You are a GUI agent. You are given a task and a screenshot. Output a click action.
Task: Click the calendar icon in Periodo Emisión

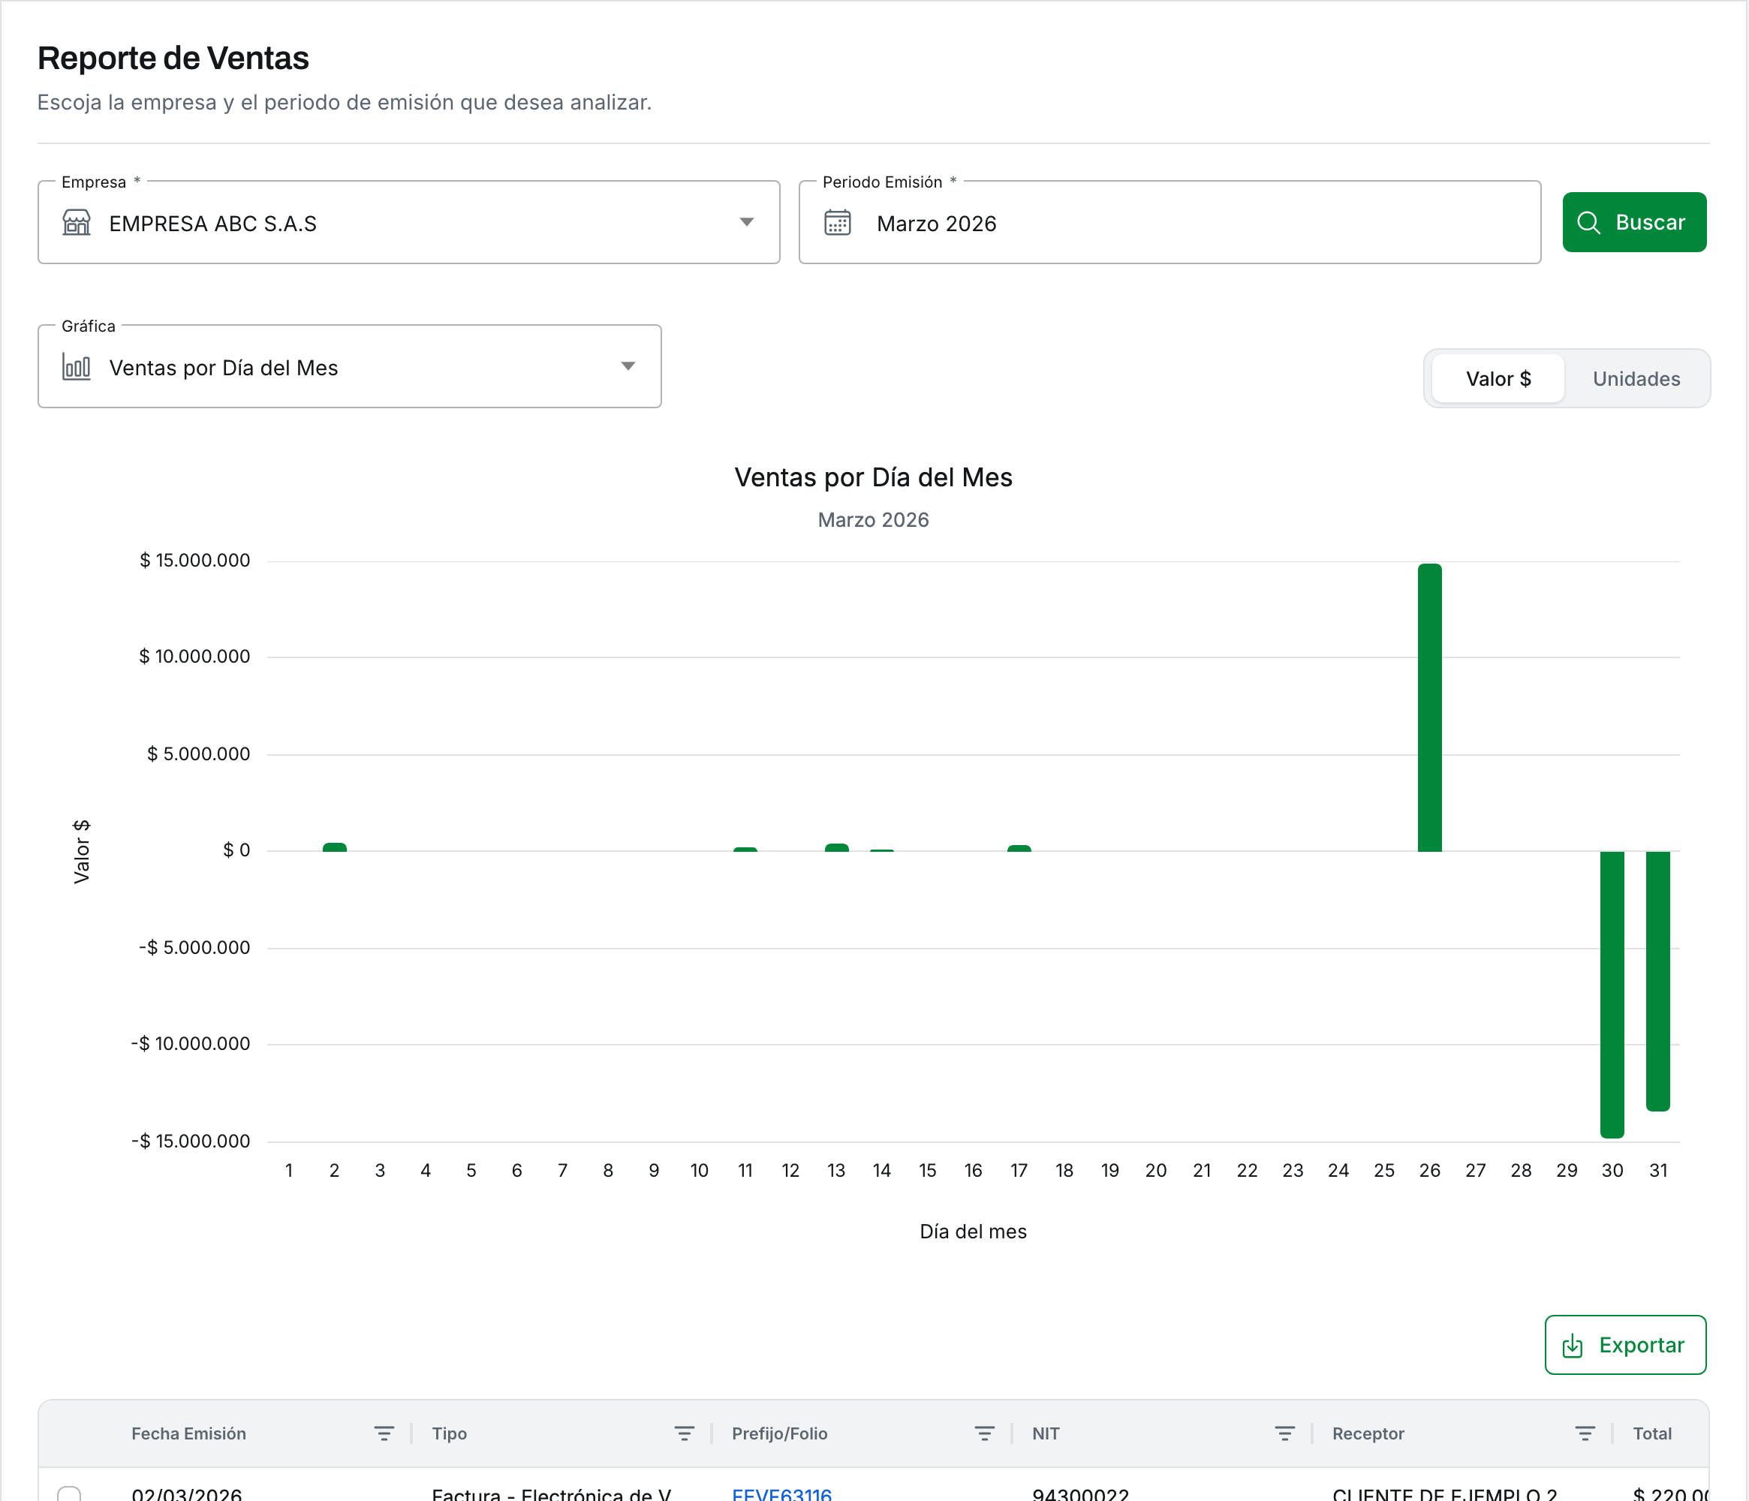pos(838,223)
